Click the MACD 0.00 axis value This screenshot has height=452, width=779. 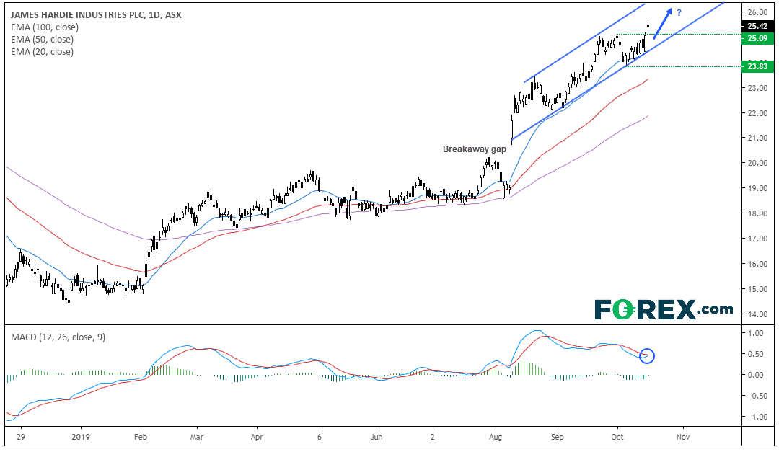[756, 375]
